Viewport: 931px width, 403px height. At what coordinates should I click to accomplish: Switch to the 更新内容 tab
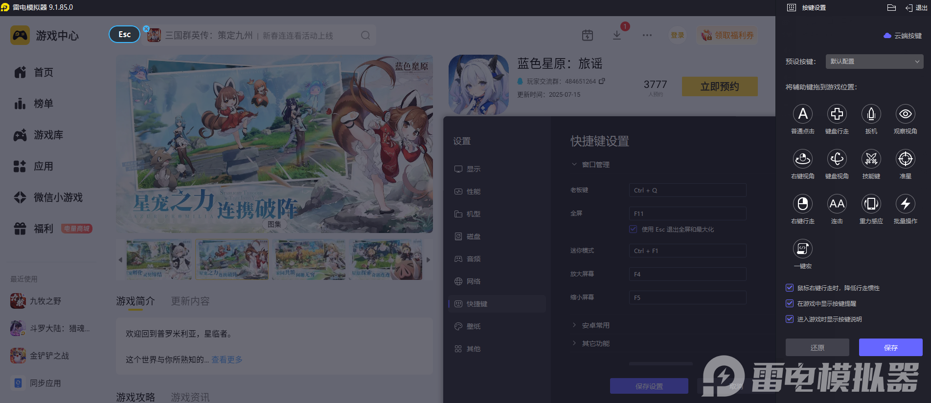[x=190, y=301]
